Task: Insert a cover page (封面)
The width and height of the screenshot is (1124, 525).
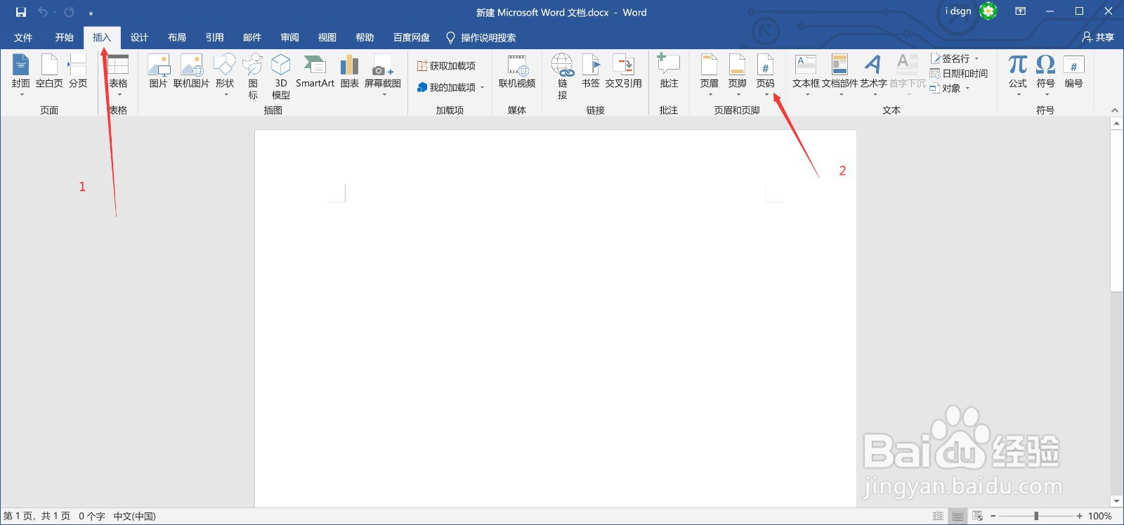Action: (x=20, y=74)
